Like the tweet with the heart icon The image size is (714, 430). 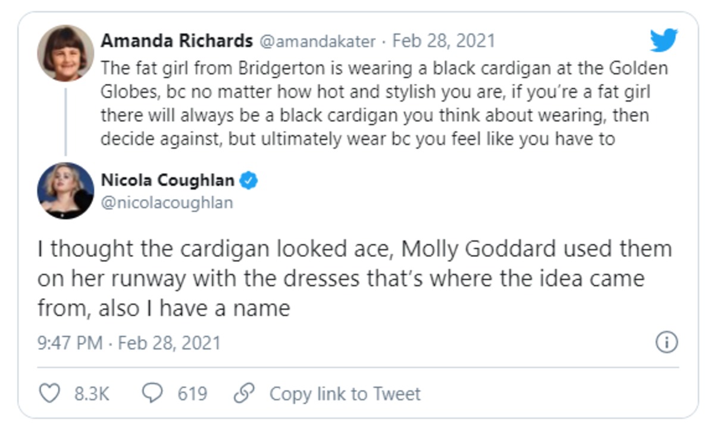[x=49, y=393]
